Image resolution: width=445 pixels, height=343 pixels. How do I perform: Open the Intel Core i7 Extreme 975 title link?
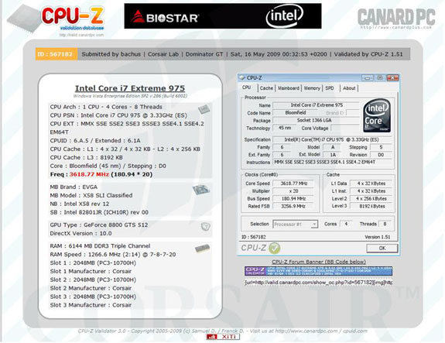pos(130,88)
